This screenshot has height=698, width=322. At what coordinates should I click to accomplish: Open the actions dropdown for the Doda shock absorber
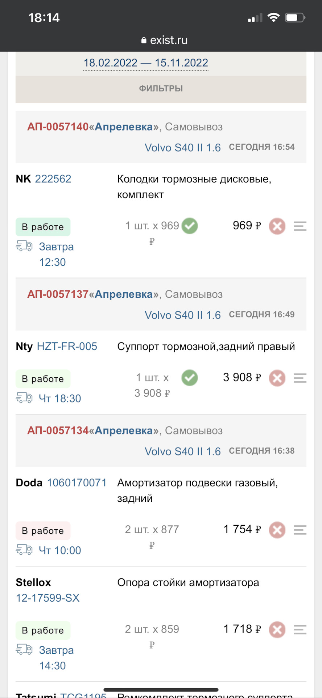(300, 530)
